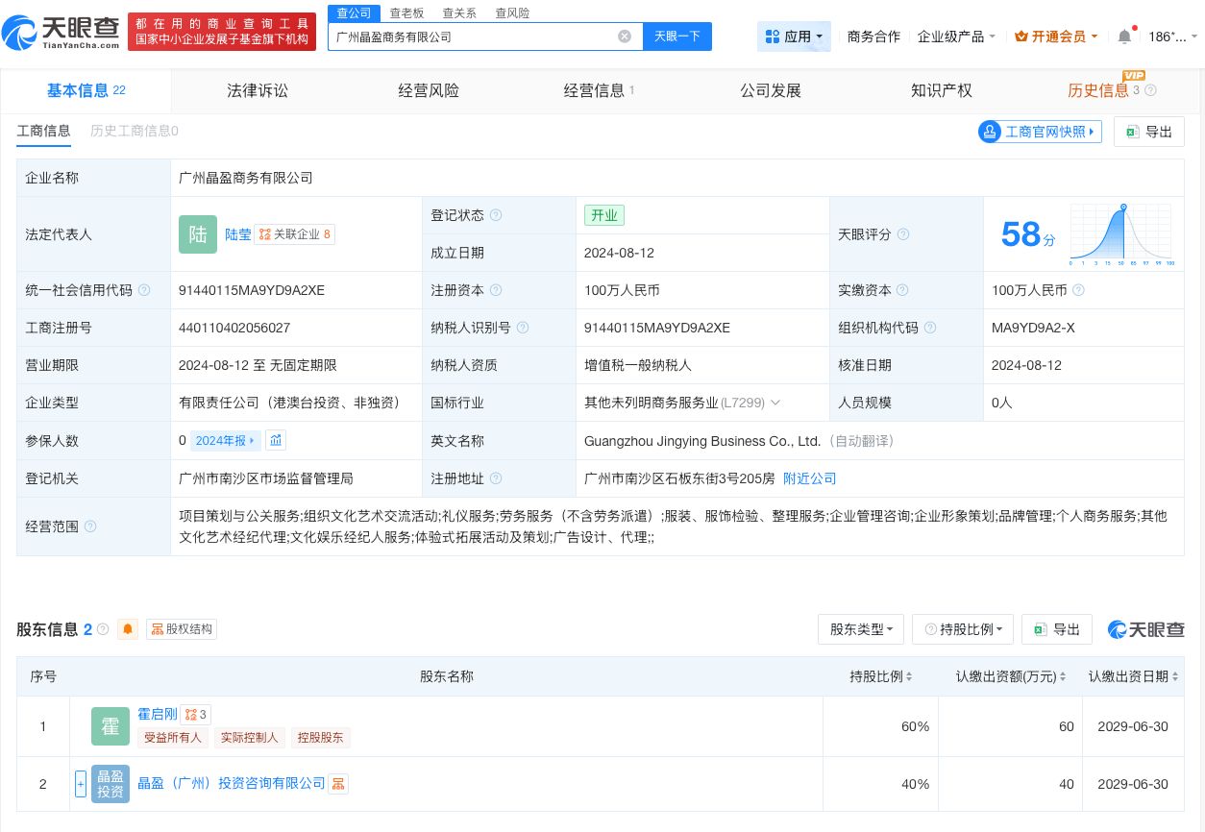Image resolution: width=1205 pixels, height=832 pixels.
Task: Click the help tooltip beside 注册资本
Action: [x=495, y=290]
